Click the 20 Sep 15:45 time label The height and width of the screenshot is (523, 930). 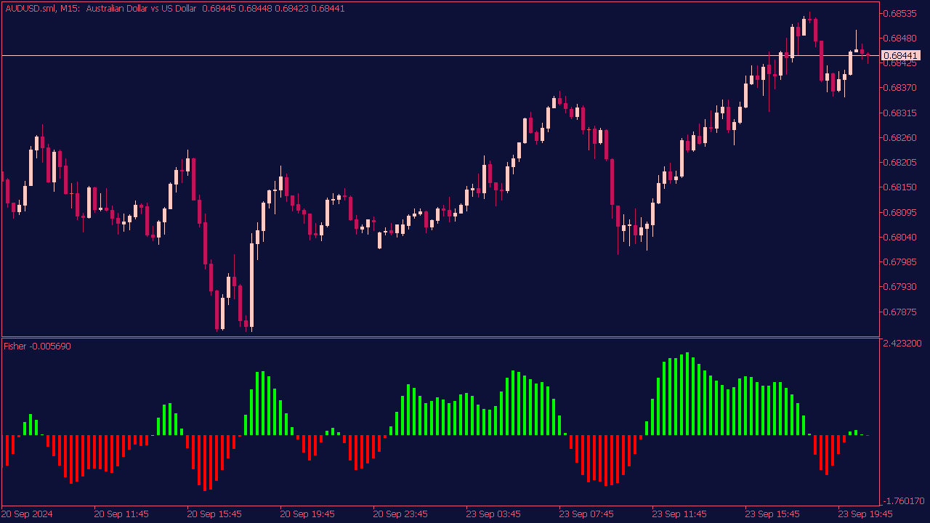214,514
